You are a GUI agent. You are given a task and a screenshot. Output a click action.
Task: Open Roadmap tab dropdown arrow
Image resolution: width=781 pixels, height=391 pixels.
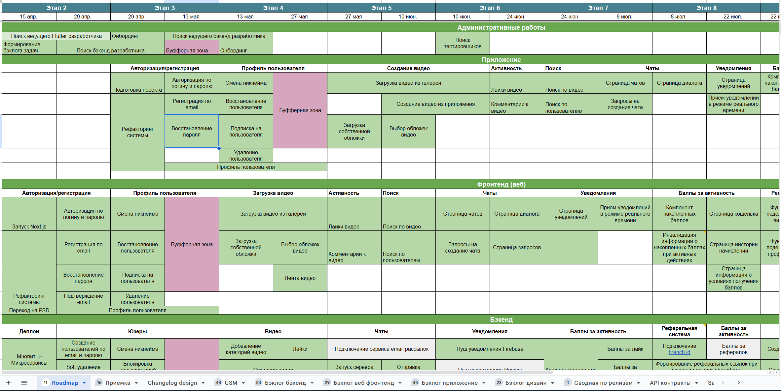pyautogui.click(x=84, y=383)
